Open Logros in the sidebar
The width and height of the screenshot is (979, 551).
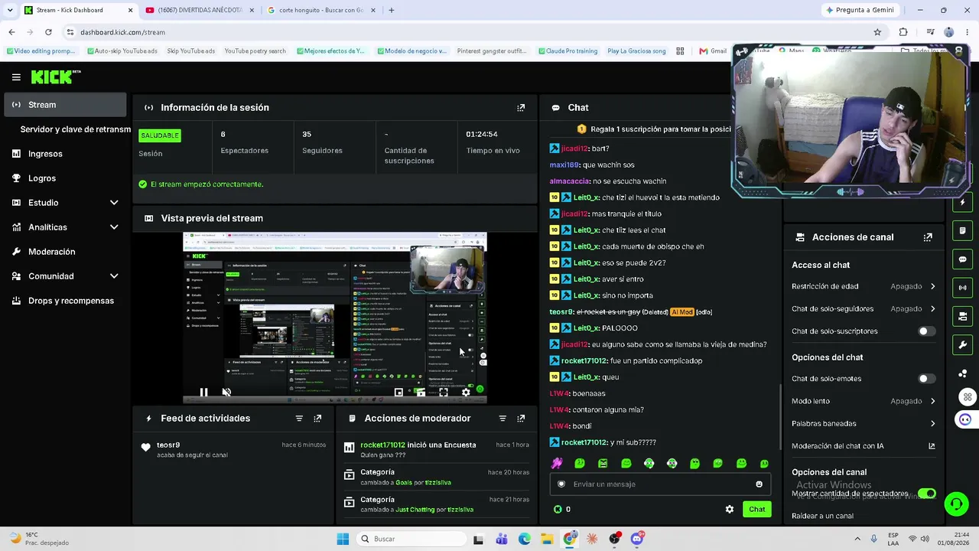point(42,178)
